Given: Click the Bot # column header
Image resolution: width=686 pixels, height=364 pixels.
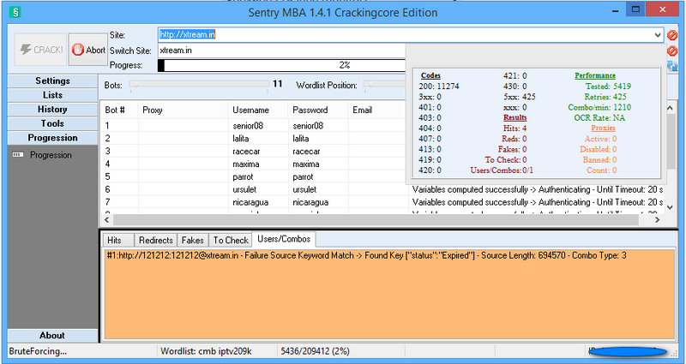Looking at the screenshot, I should 119,110.
